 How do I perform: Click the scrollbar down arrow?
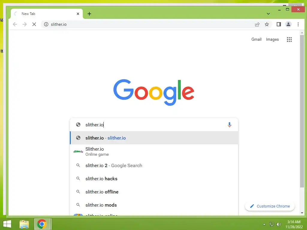302,213
